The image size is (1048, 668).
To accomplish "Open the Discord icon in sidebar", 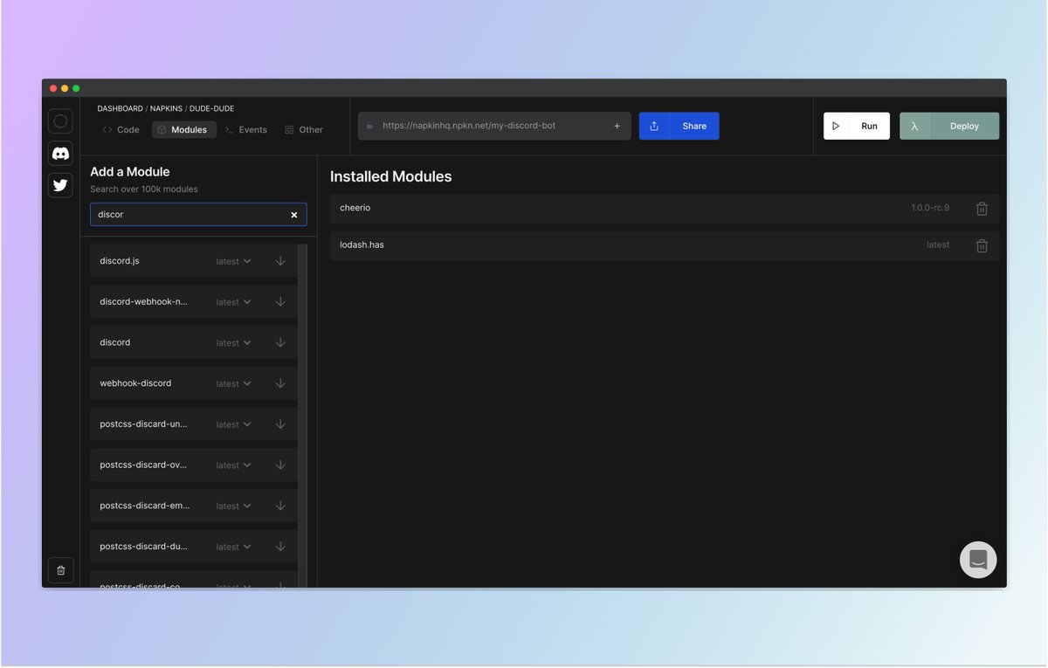I will [60, 154].
